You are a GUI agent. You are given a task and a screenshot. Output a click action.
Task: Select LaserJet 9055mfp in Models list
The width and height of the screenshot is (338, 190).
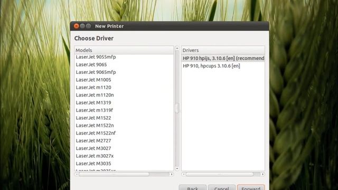click(x=124, y=57)
